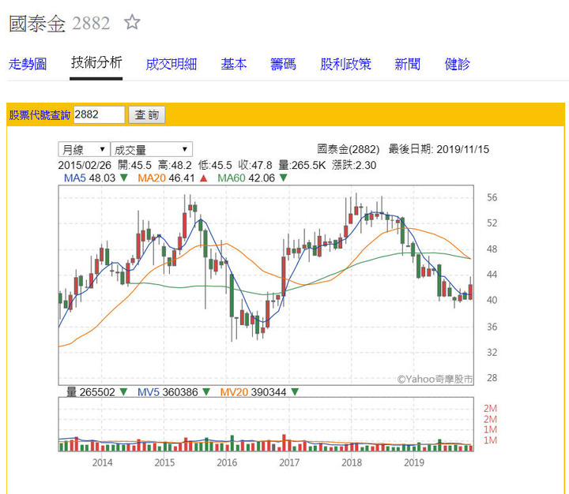Screen dimensions: 569x494
Task: Open the 健診 tab
Action: pos(458,64)
